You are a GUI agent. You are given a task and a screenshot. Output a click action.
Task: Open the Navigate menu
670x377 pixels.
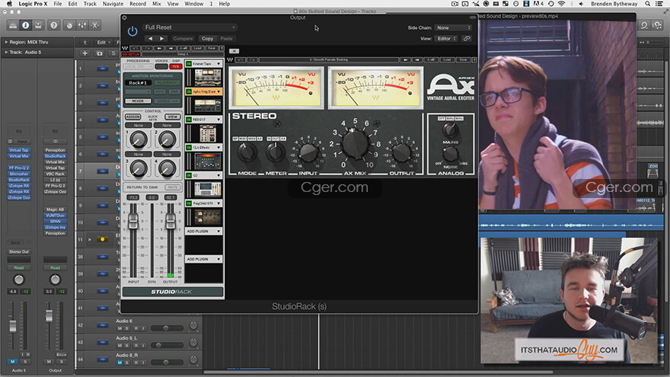(x=113, y=4)
